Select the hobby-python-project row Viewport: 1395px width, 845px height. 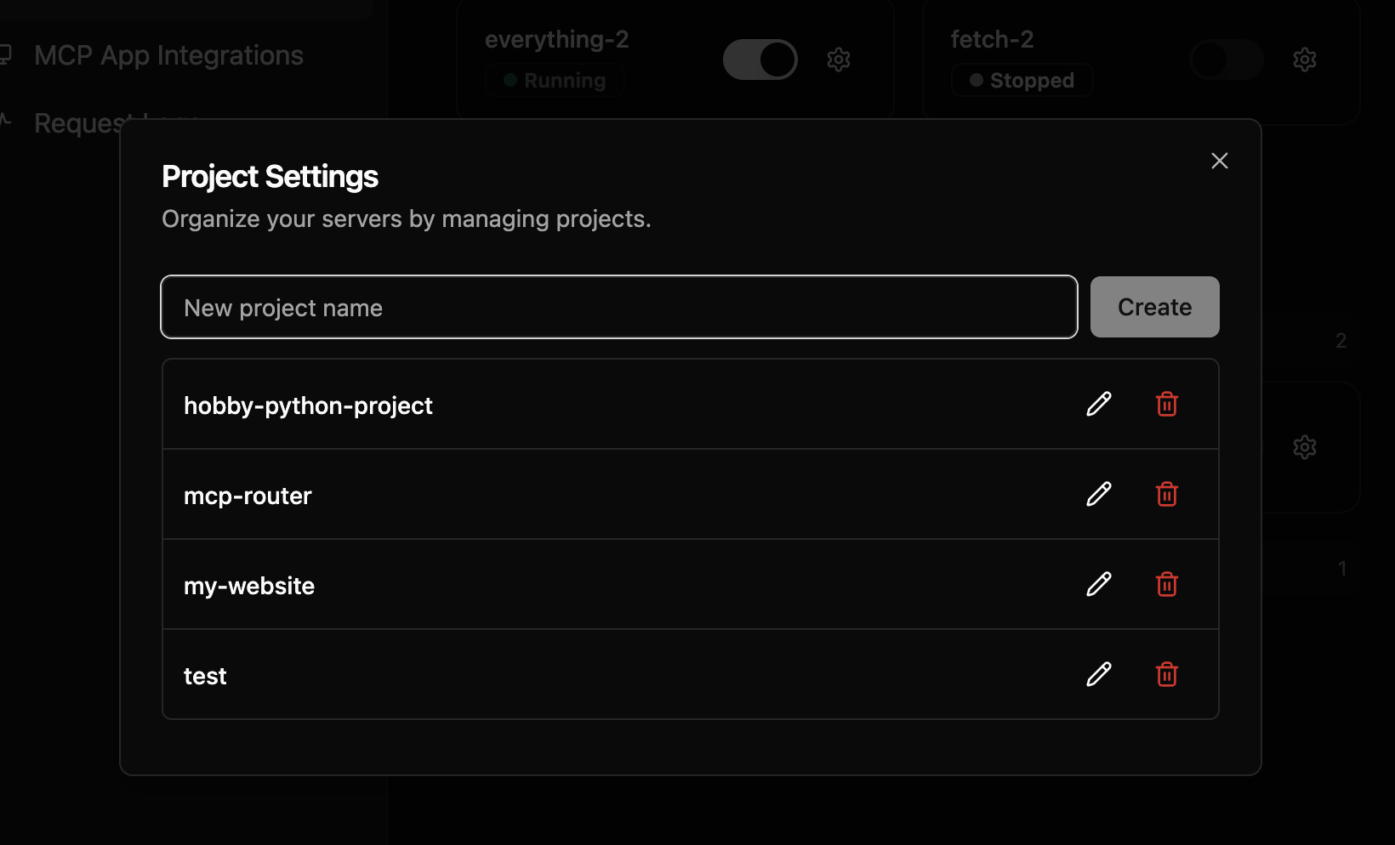point(308,405)
